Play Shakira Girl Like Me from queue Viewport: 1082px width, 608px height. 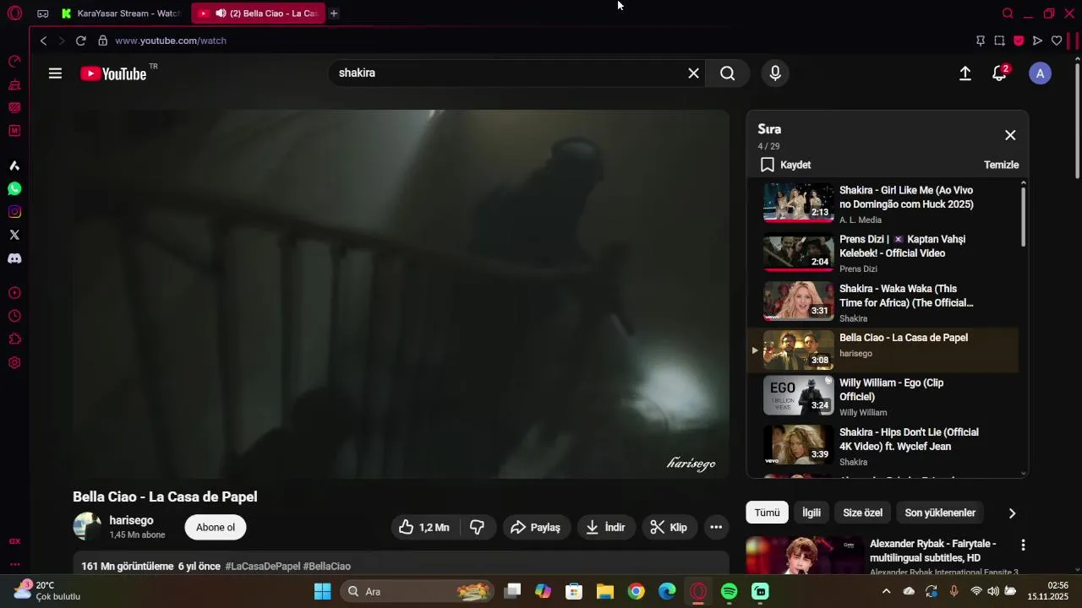[x=883, y=204]
